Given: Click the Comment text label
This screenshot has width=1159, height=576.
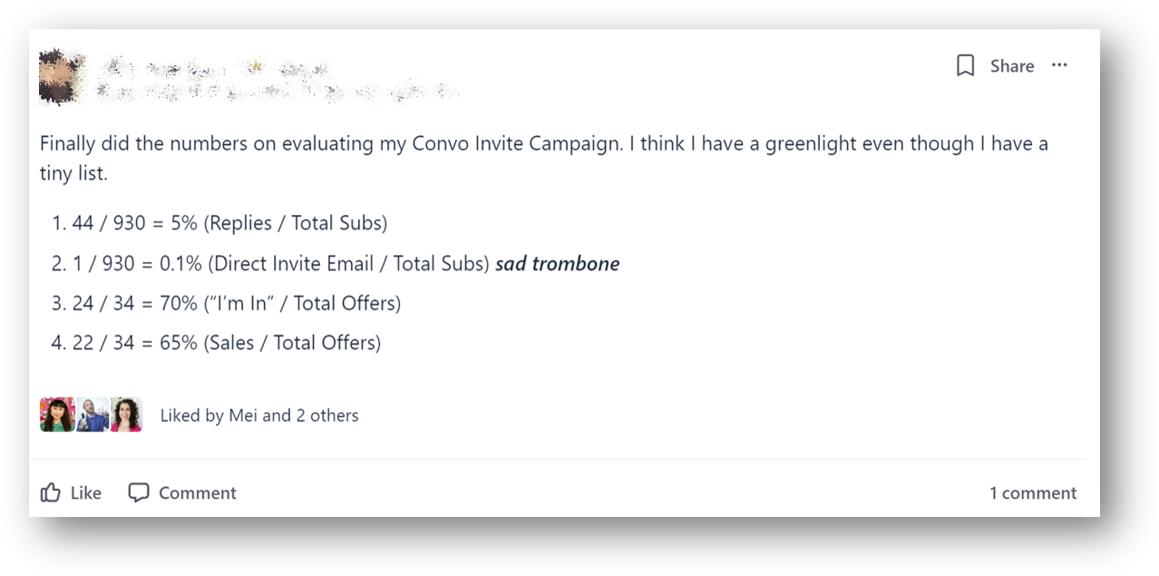Looking at the screenshot, I should (197, 493).
